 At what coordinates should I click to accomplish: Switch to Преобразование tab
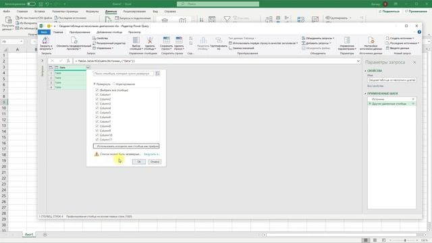point(80,32)
